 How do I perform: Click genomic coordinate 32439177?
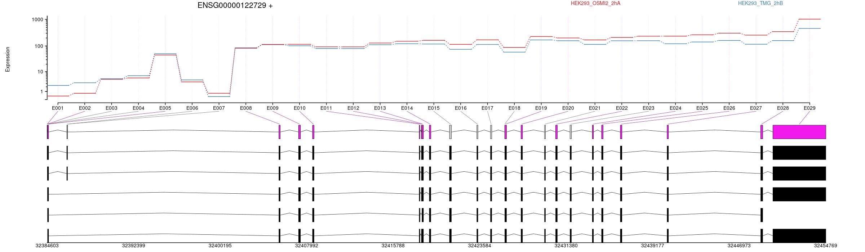click(x=653, y=246)
